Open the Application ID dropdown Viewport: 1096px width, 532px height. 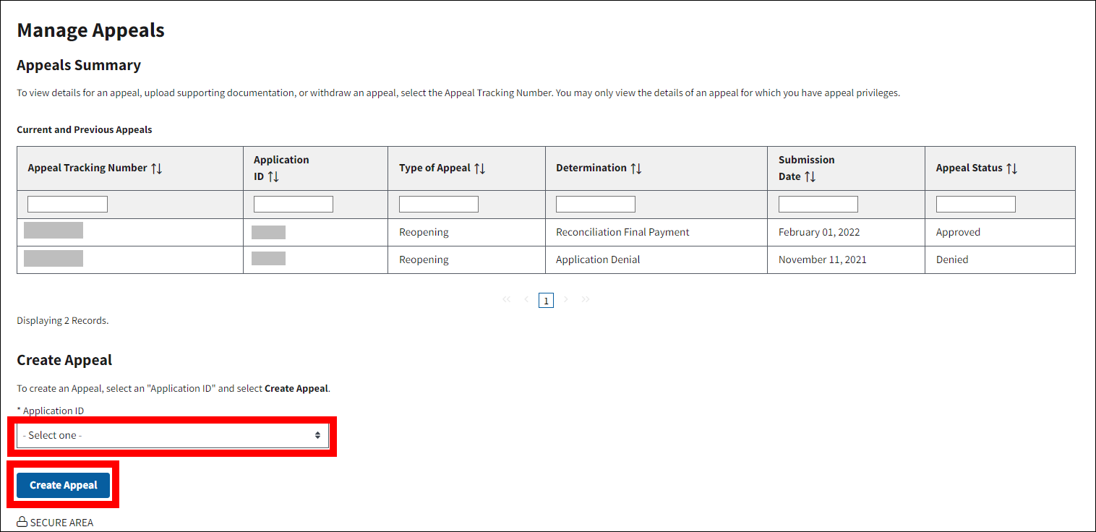[x=173, y=436]
